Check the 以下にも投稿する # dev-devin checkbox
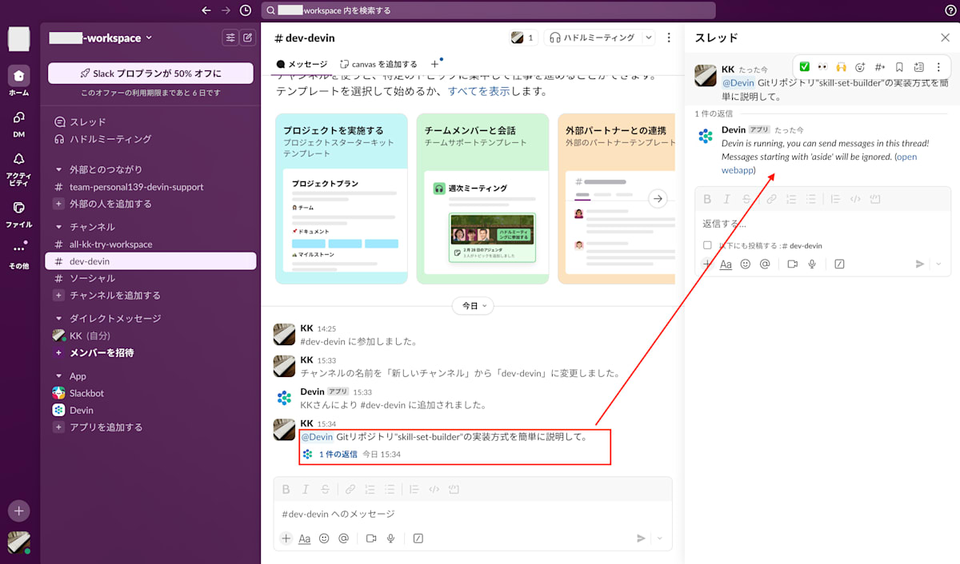The image size is (960, 564). pos(707,245)
